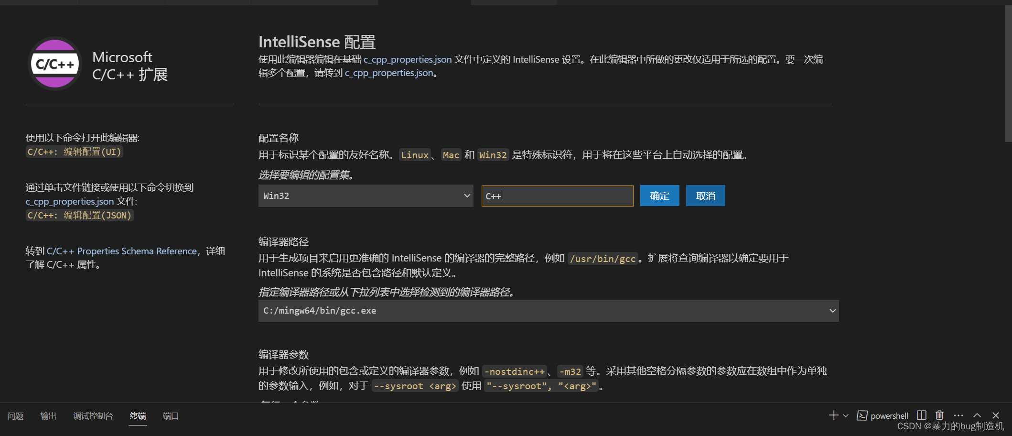
Task: Click the 编译器路径 section heading
Action: pos(283,242)
